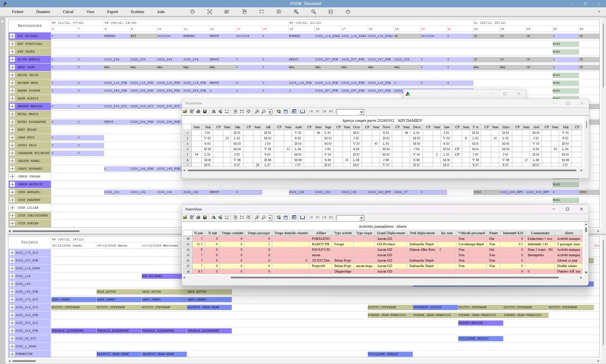Click the color grid icon in upper PoemView
The height and width of the screenshot is (364, 606).
click(279, 111)
